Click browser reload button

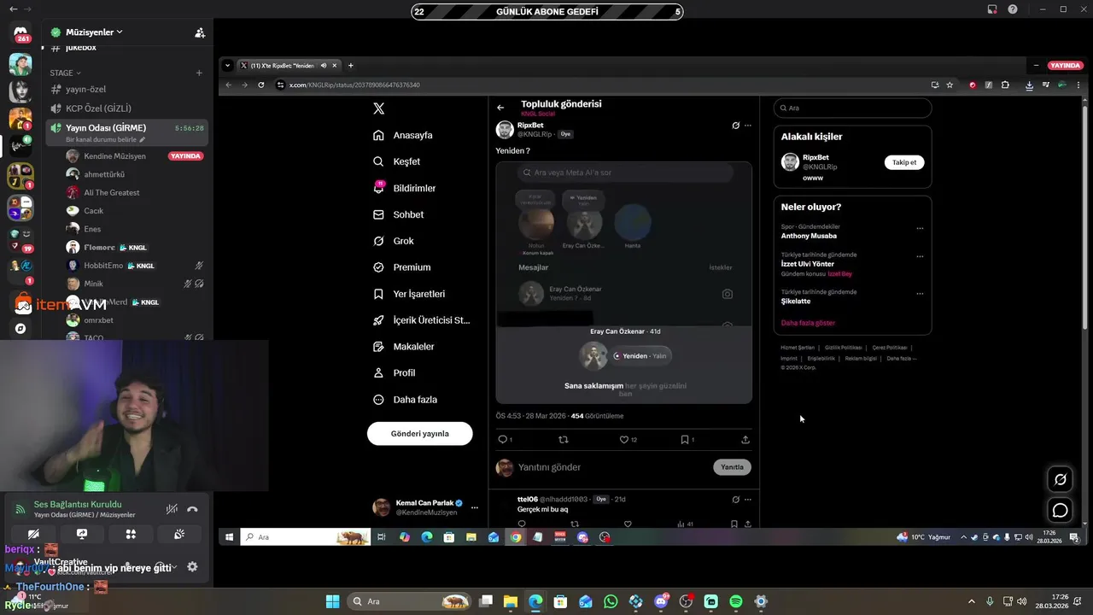pos(260,85)
